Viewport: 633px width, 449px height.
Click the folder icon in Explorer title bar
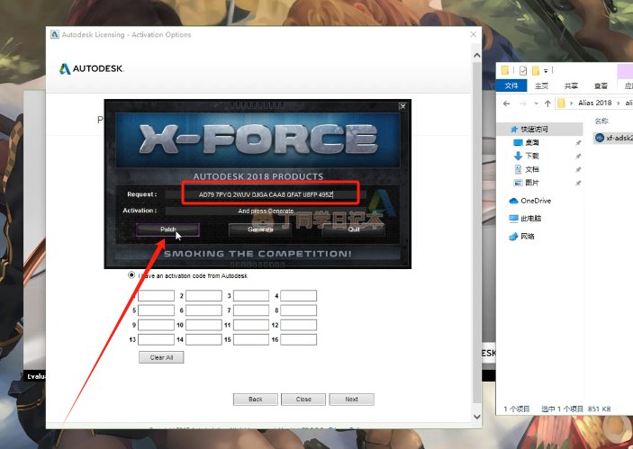(x=505, y=70)
